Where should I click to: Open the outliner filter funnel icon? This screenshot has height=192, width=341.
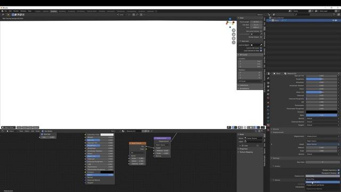(x=334, y=14)
